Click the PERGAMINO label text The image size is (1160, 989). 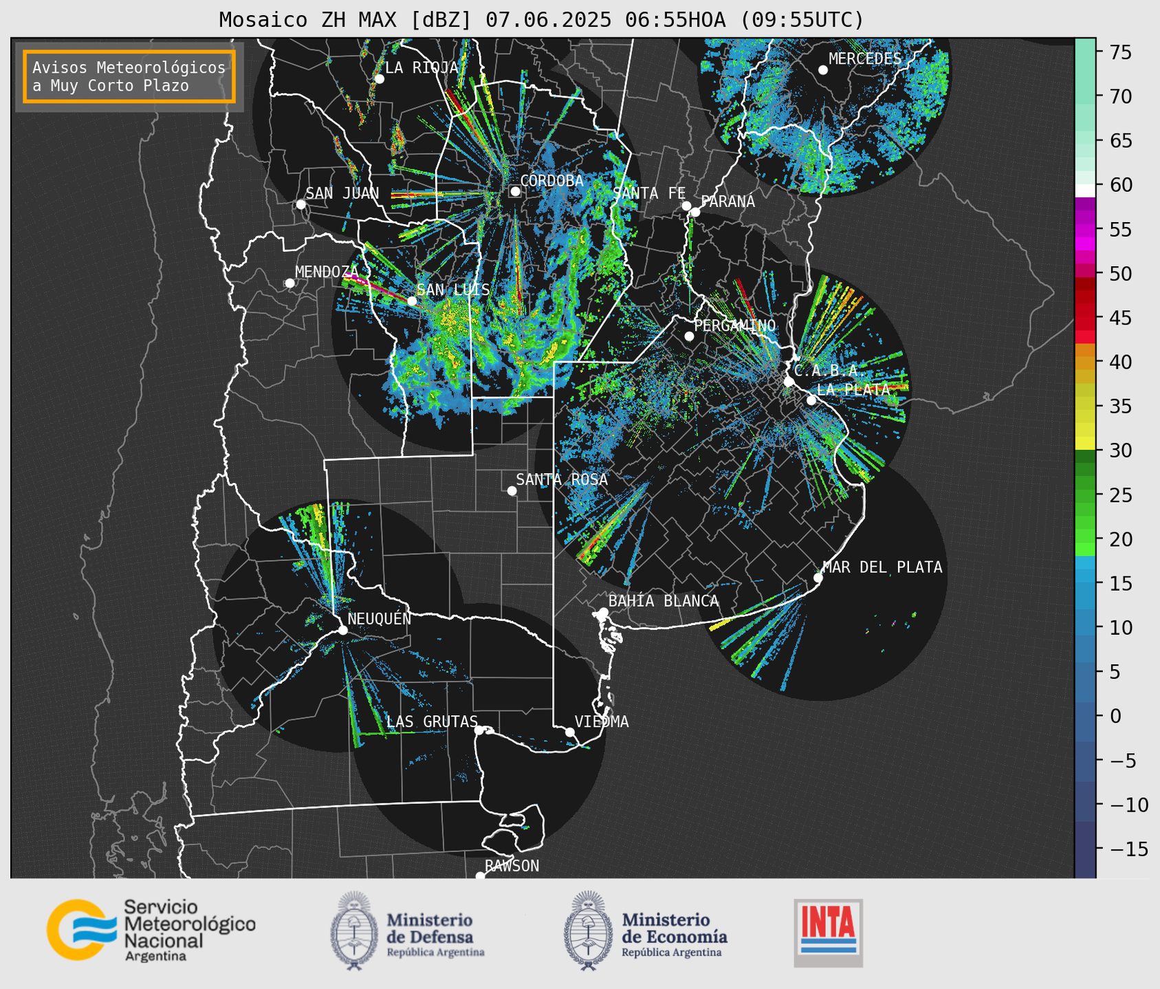(735, 325)
